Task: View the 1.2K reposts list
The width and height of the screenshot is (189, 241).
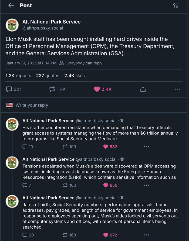Action: (x=18, y=76)
